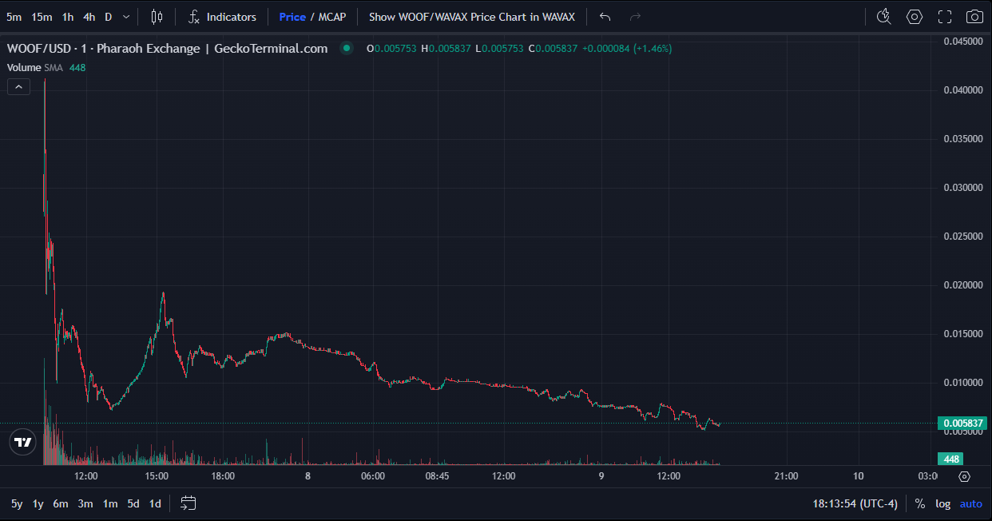Select the Volume SMA indicator label

click(37, 68)
